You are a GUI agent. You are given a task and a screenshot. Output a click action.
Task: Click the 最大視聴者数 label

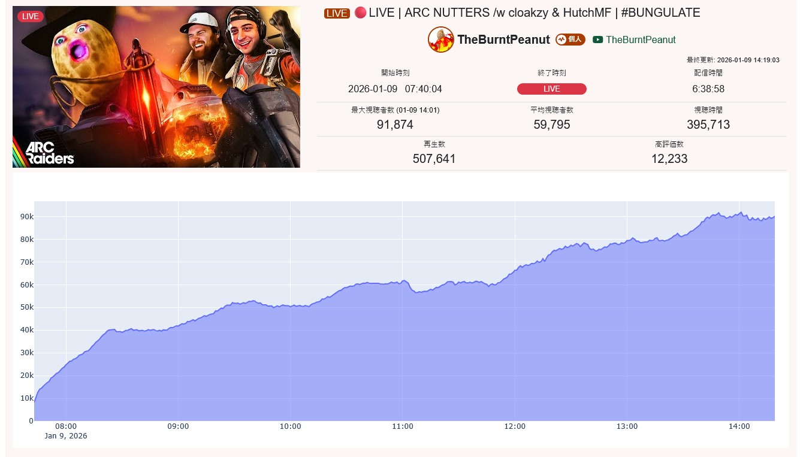395,110
